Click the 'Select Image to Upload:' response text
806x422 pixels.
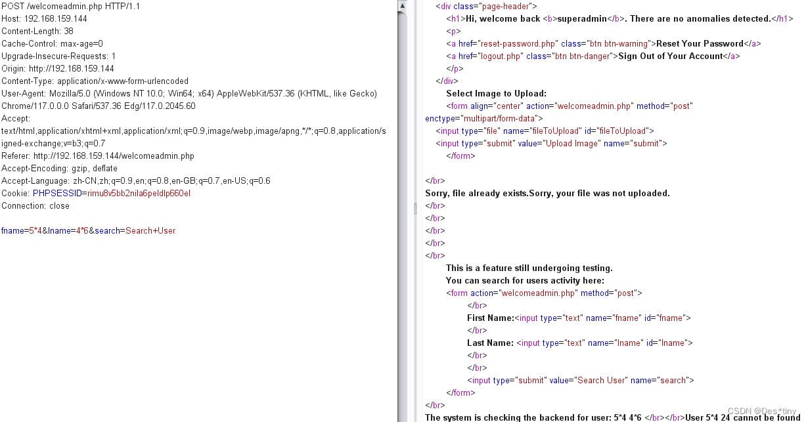(496, 94)
